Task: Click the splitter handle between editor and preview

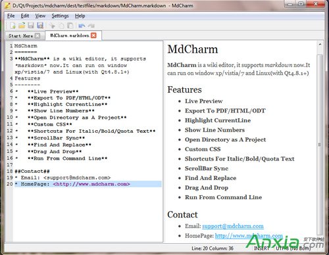Action: [163, 141]
